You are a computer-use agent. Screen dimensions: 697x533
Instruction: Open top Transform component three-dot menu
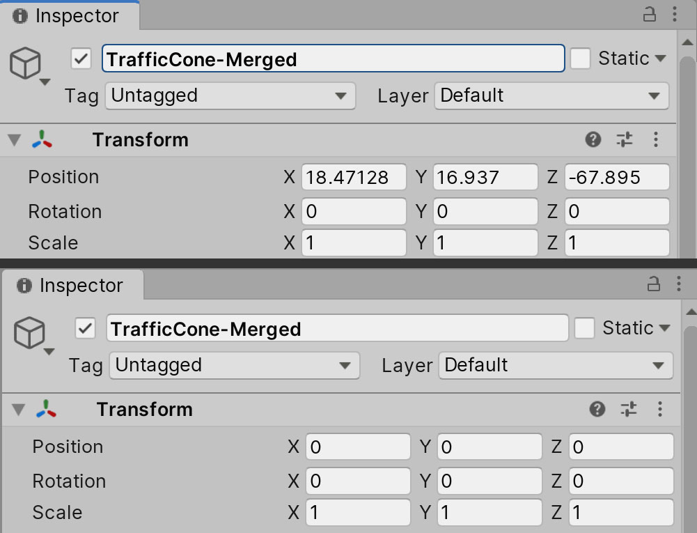click(656, 139)
